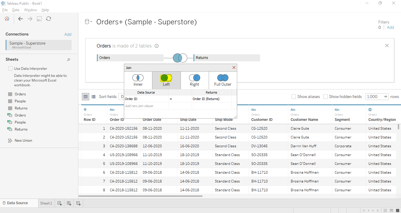Click the Tableau start page logo icon
The height and width of the screenshot is (213, 401).
7,19
